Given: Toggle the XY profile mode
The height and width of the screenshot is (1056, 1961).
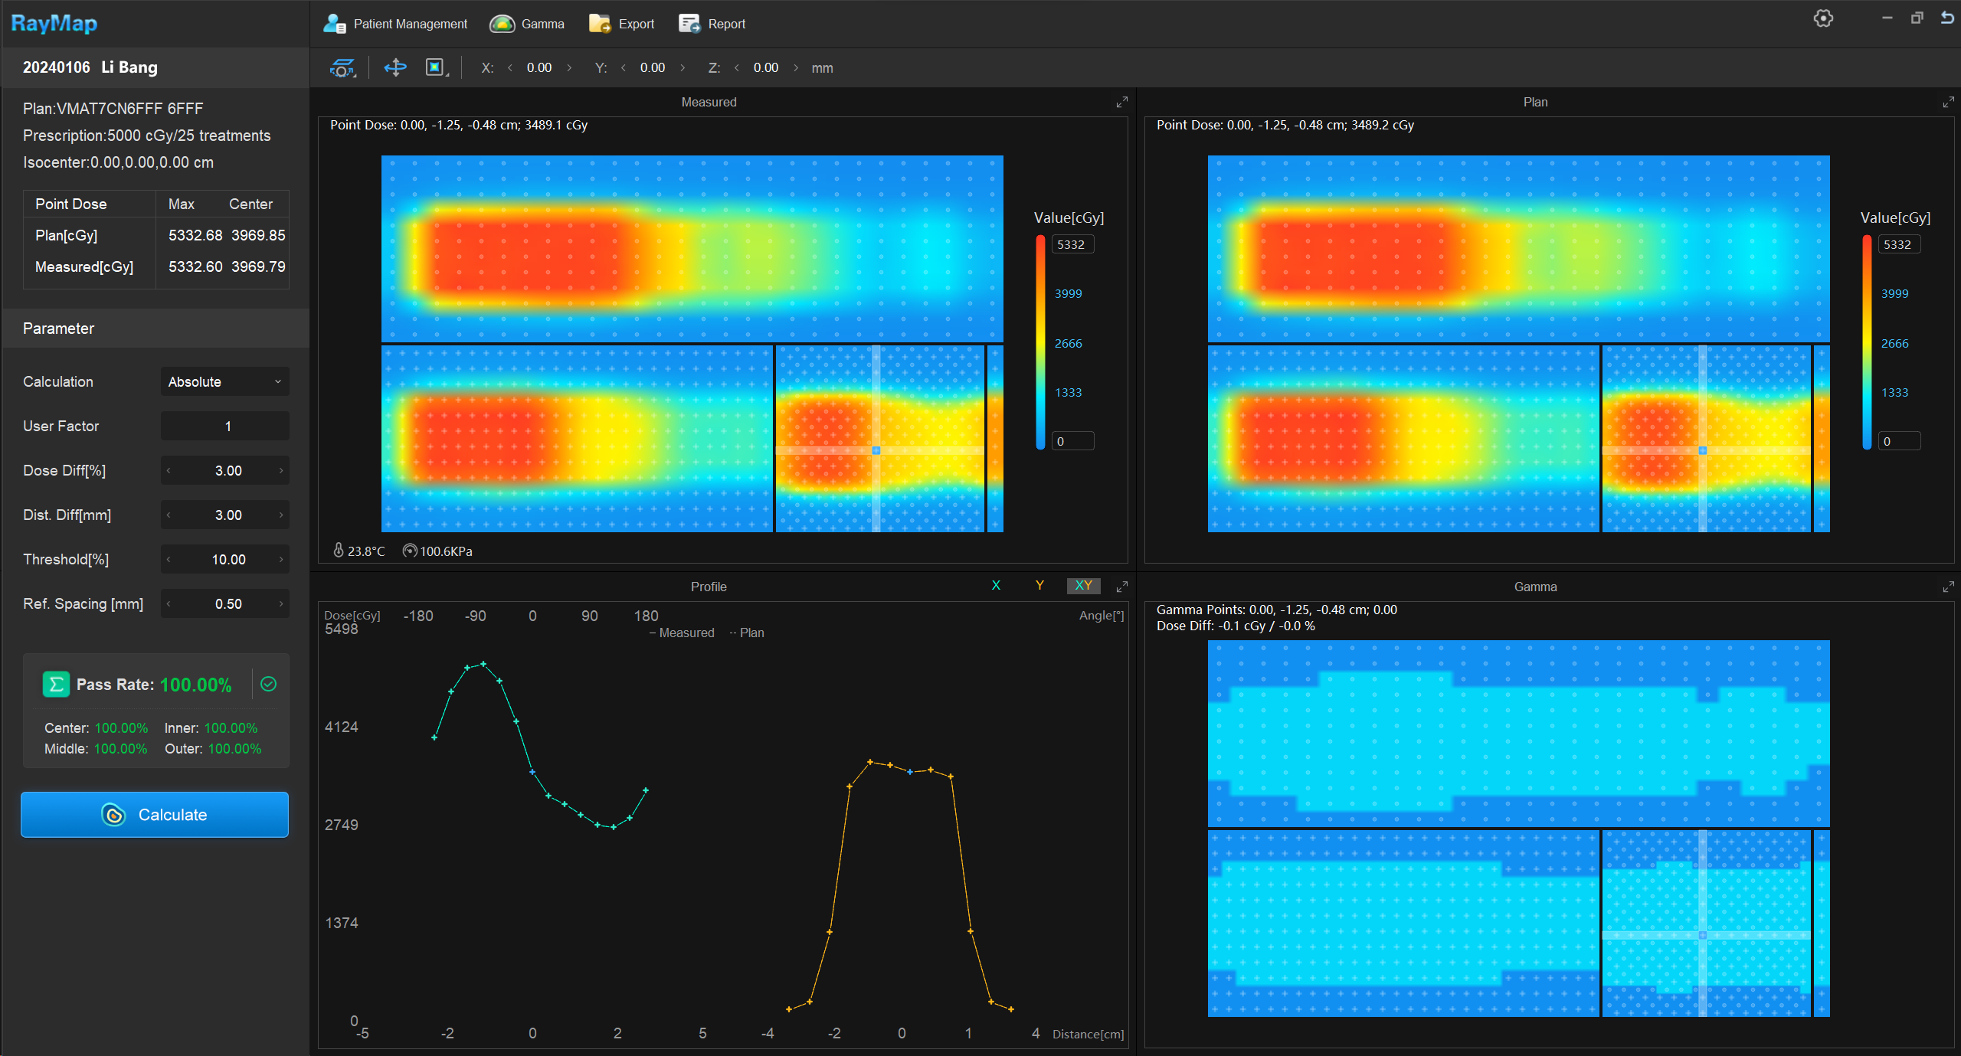Looking at the screenshot, I should [1083, 586].
